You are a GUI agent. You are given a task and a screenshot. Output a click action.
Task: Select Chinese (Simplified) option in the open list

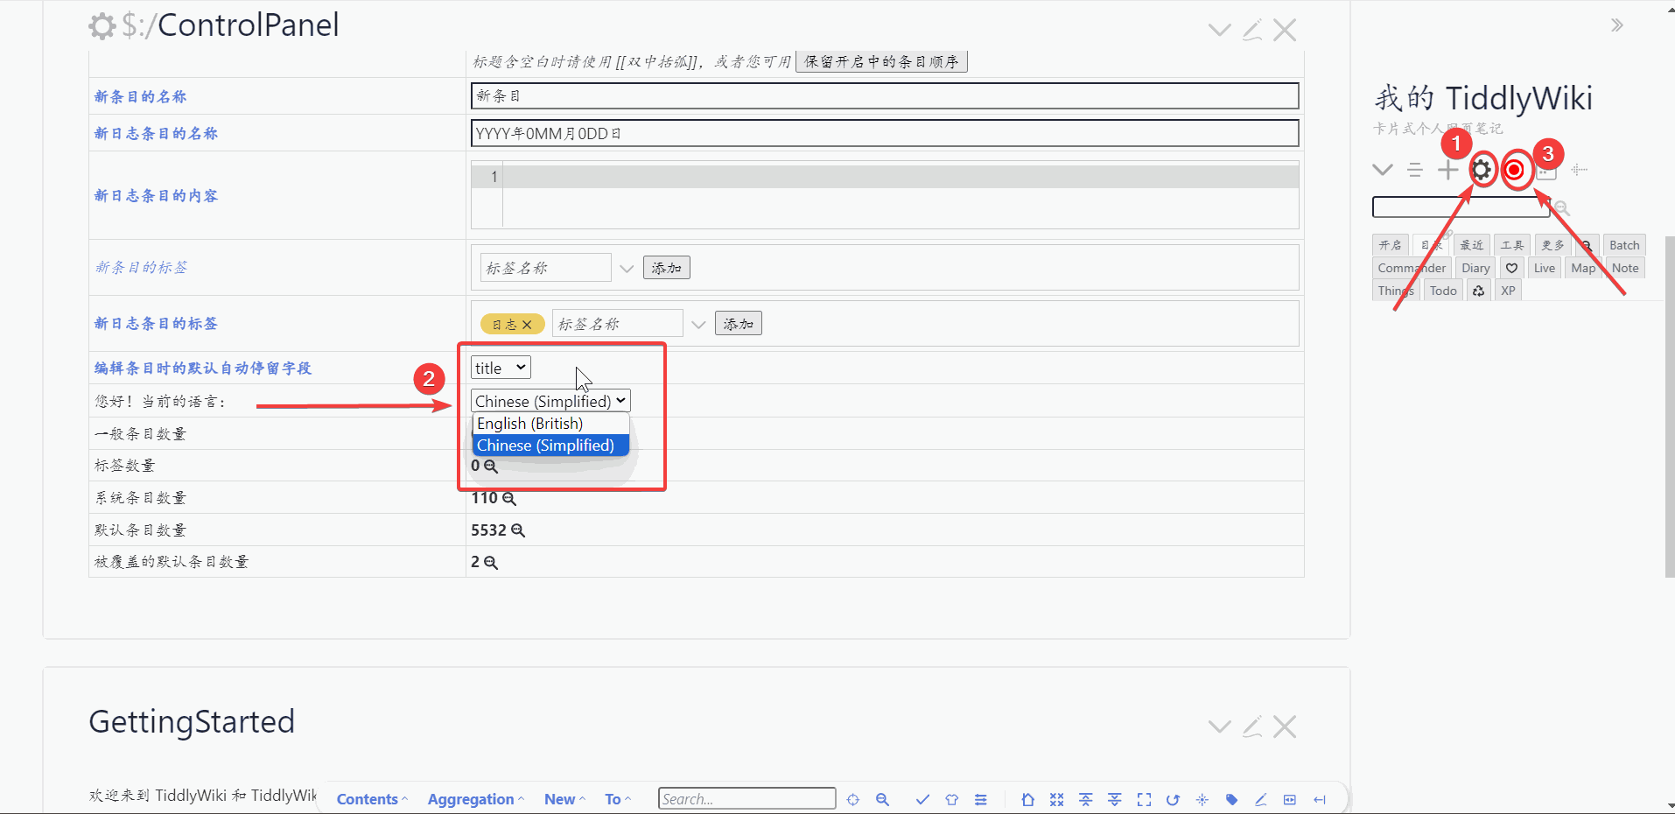pyautogui.click(x=550, y=446)
